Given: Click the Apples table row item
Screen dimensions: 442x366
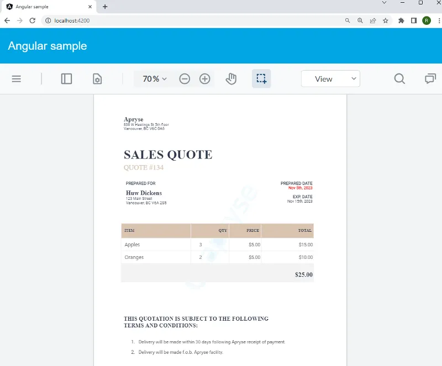Looking at the screenshot, I should 132,245.
